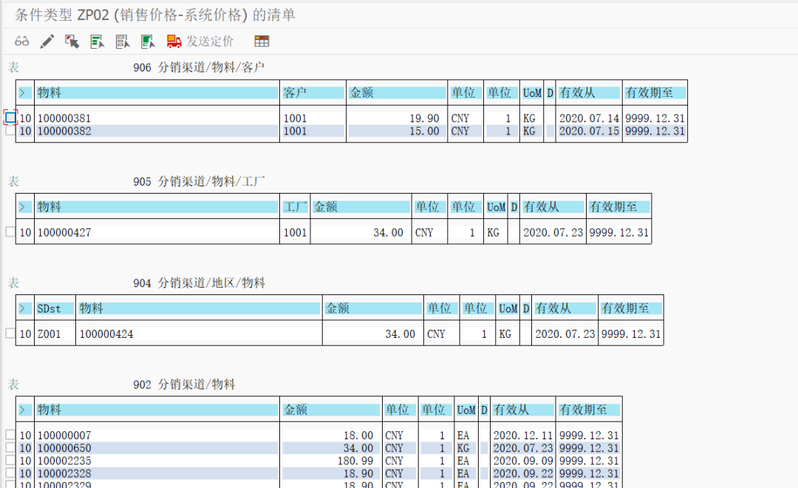Select SDst column header in table 904
The image size is (798, 488).
(x=55, y=308)
